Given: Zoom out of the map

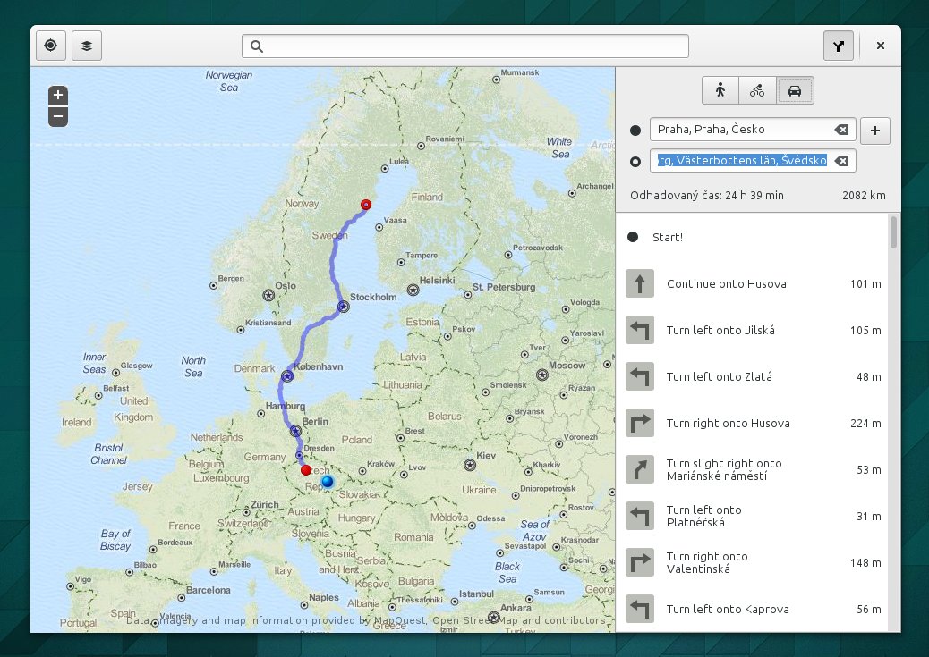Looking at the screenshot, I should (x=58, y=116).
